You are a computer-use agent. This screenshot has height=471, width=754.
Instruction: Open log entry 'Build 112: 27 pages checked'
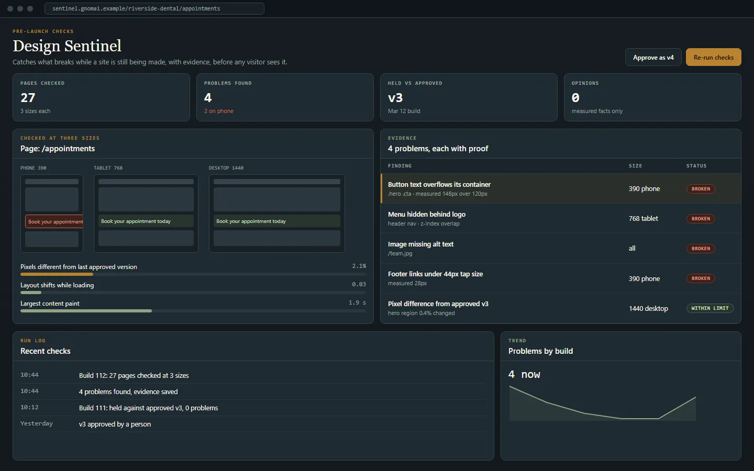[x=253, y=375]
